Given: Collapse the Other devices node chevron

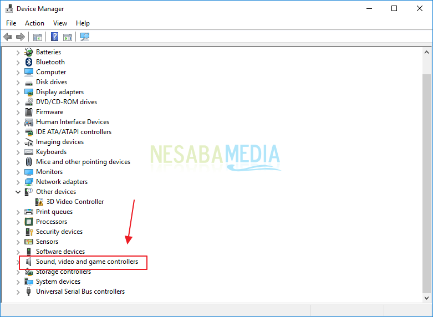Looking at the screenshot, I should 18,192.
